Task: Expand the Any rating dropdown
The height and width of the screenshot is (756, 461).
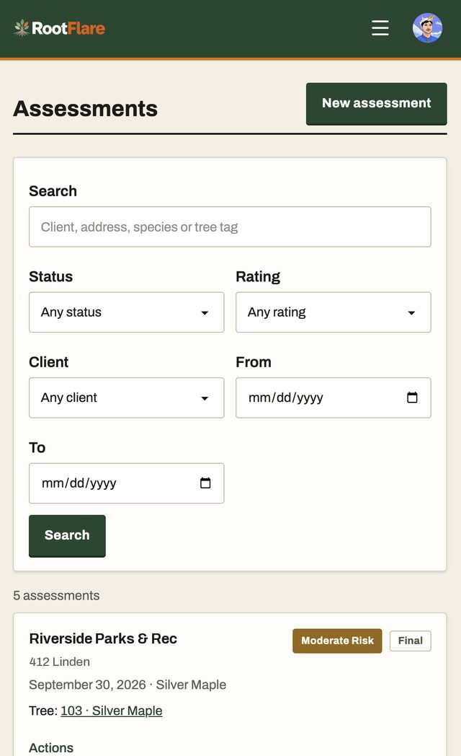Action: click(x=334, y=312)
